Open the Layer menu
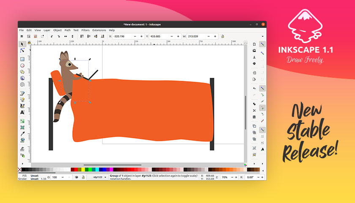 (x=47, y=30)
